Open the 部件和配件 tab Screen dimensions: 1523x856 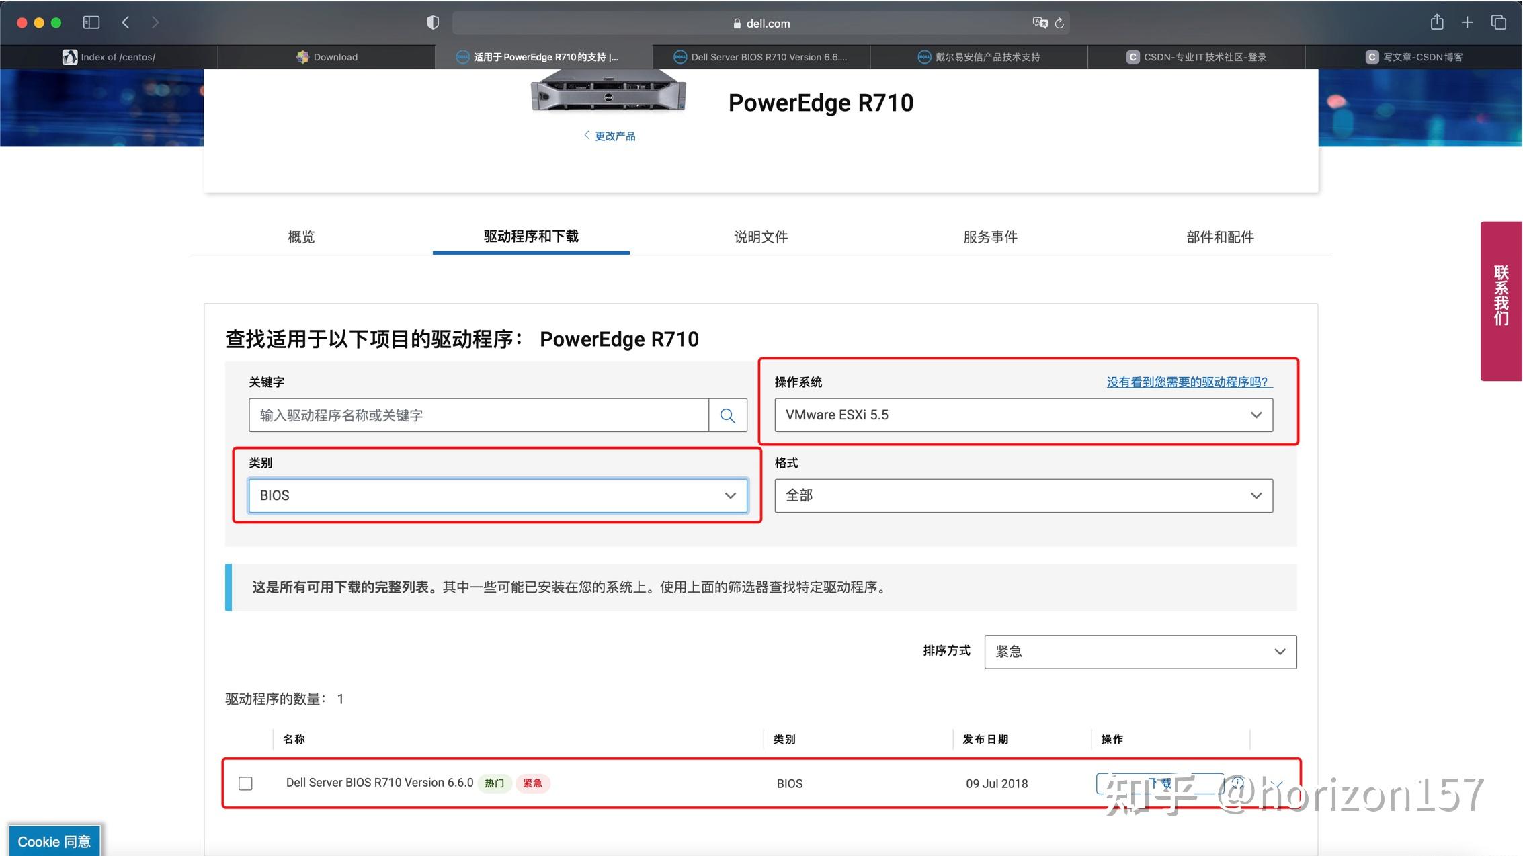(1221, 237)
